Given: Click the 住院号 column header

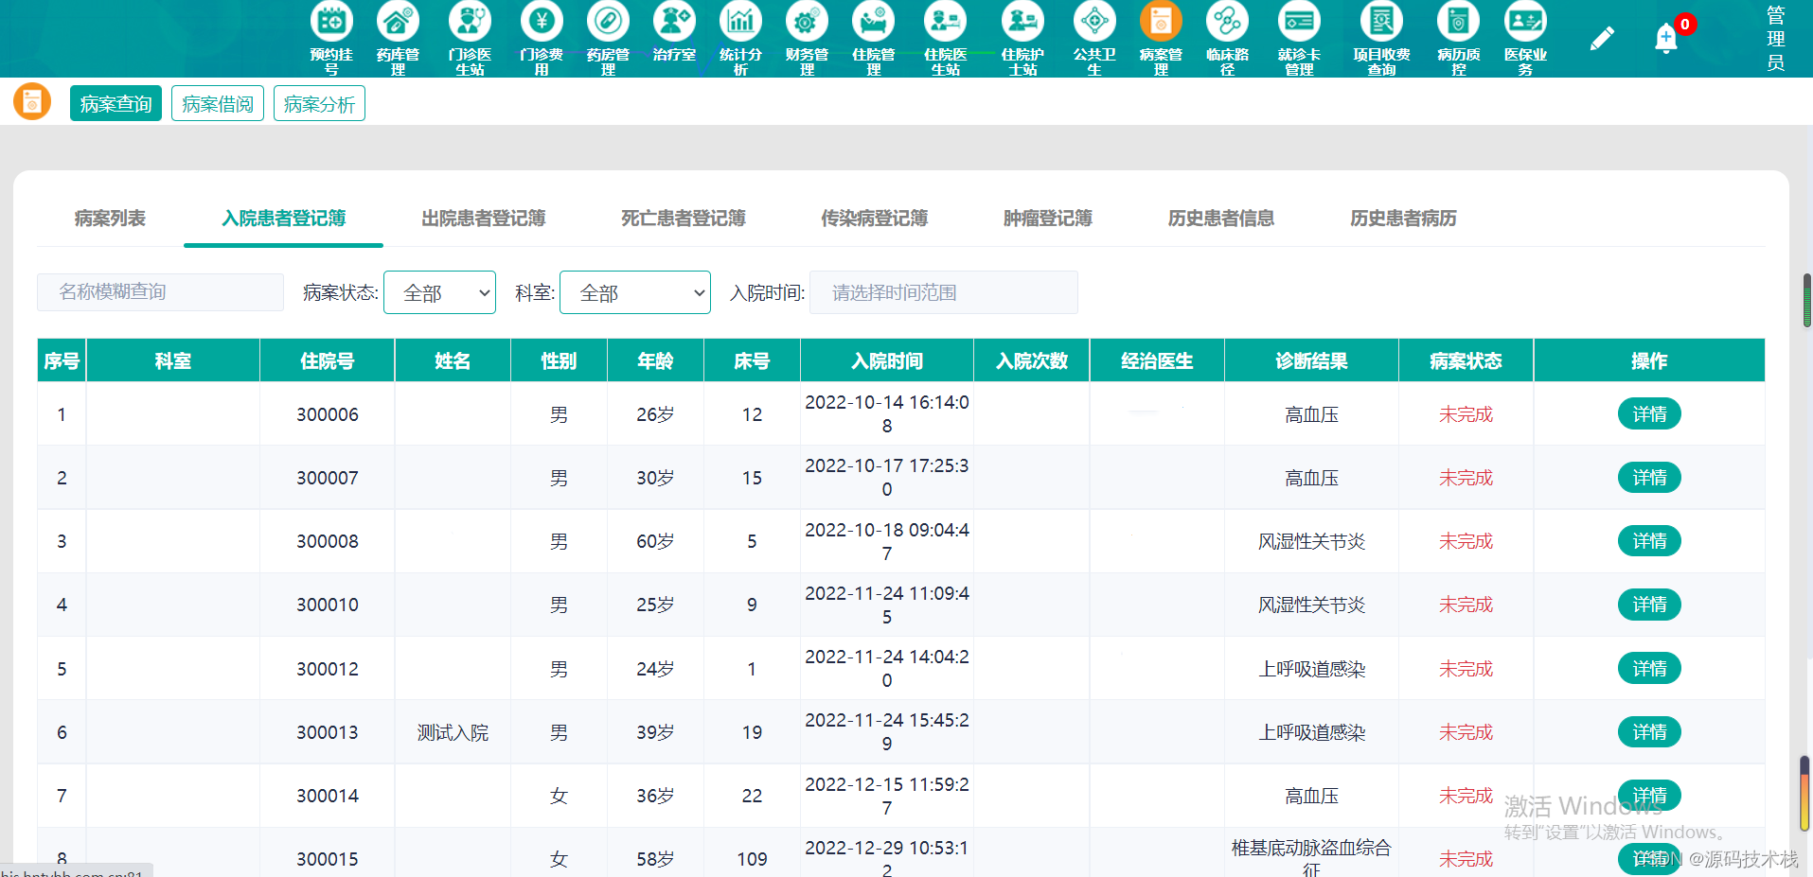Looking at the screenshot, I should tap(328, 360).
